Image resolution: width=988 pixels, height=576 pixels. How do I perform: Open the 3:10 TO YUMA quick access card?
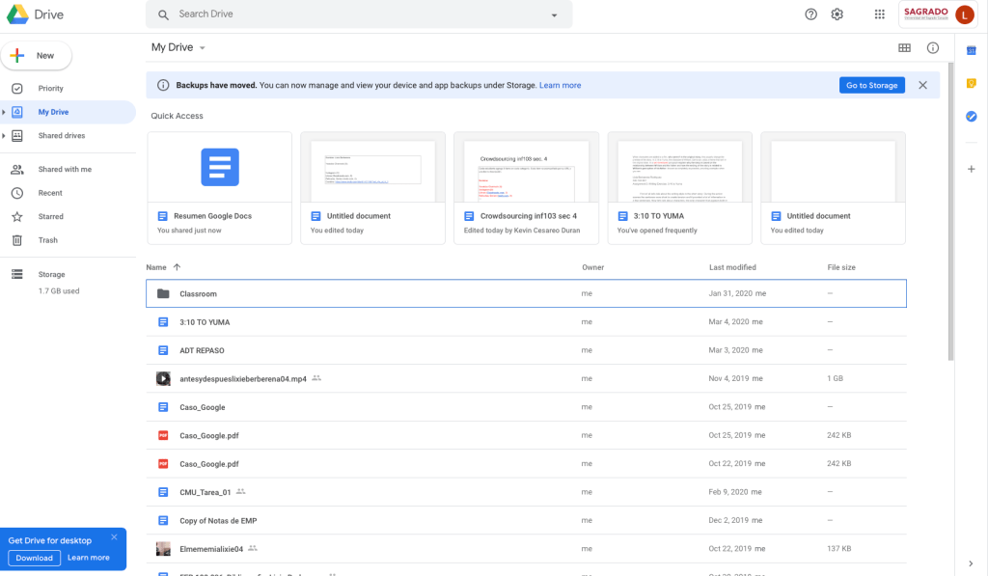tap(679, 188)
